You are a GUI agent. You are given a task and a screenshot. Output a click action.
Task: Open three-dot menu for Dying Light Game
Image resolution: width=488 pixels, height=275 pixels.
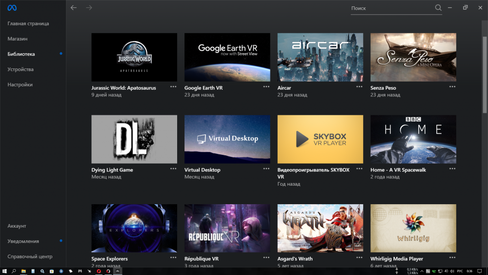tap(173, 169)
